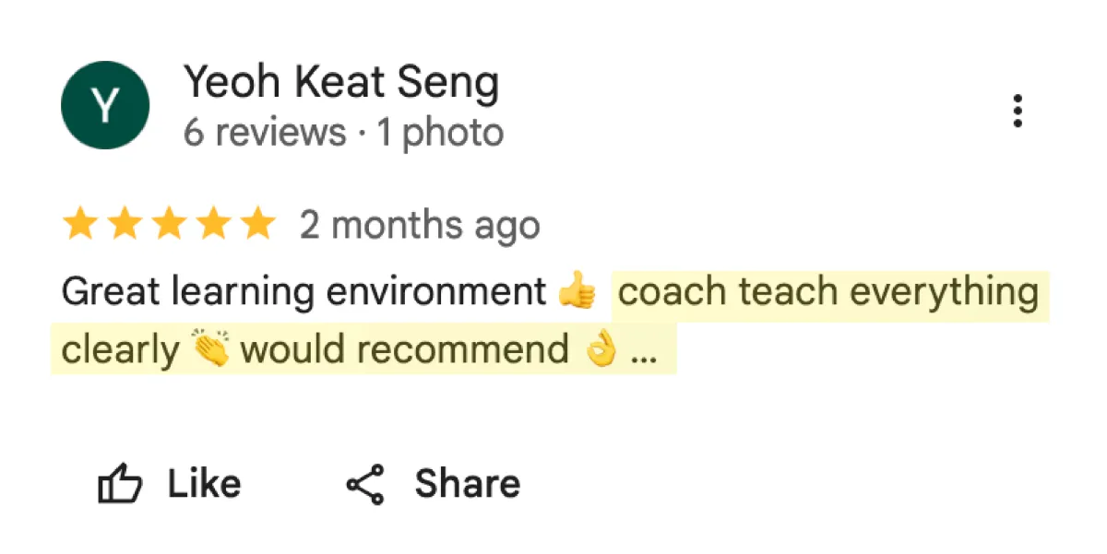
Task: Click the middle (third) rating star
Action: (x=168, y=224)
